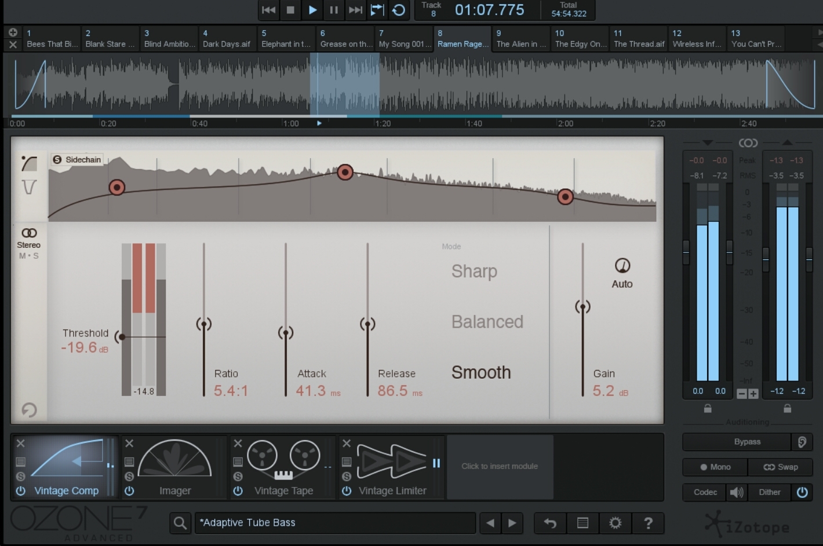The image size is (823, 546).
Task: Go to previous preset arrow
Action: [x=490, y=523]
